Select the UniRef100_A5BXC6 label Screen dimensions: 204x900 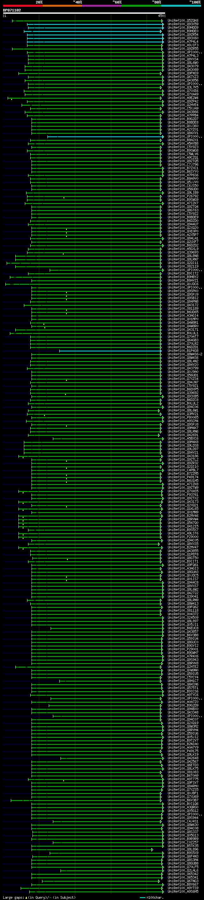point(183,438)
